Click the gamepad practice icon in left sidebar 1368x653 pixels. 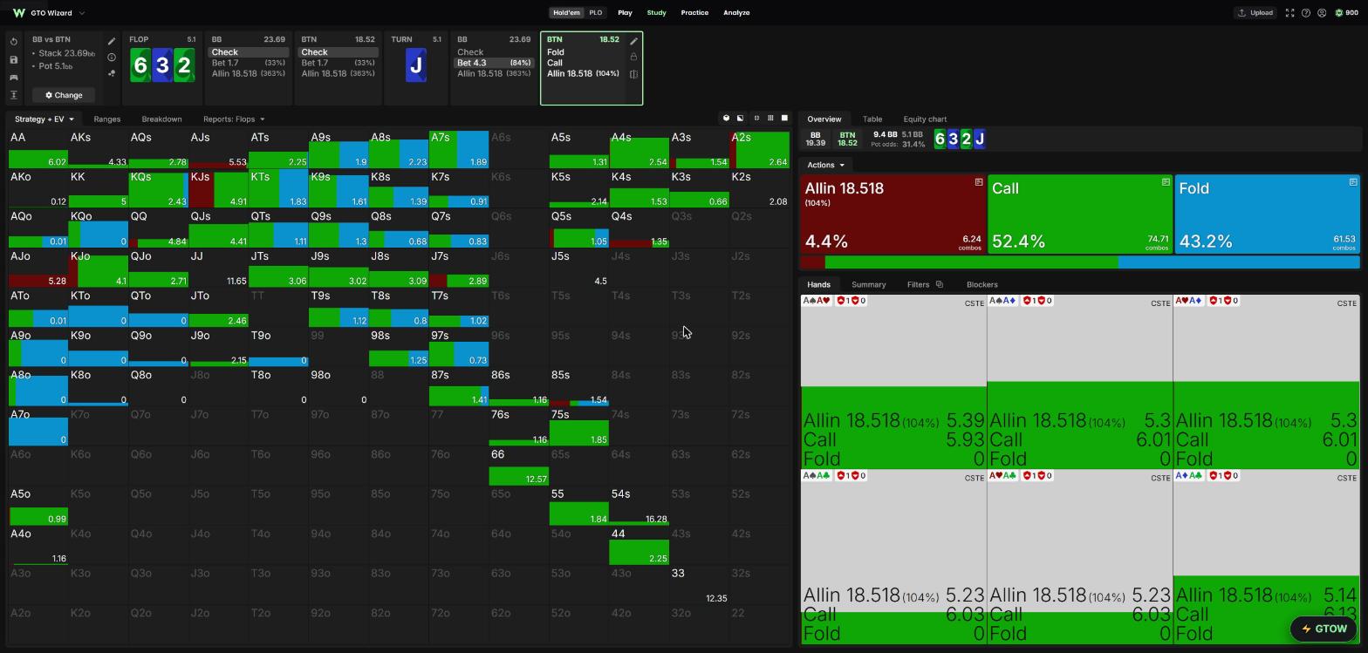14,78
